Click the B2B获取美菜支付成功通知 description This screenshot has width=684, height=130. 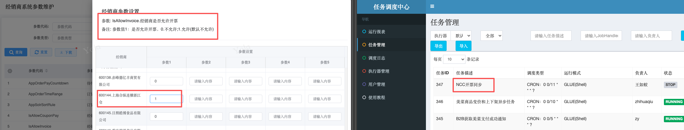coord(481,119)
